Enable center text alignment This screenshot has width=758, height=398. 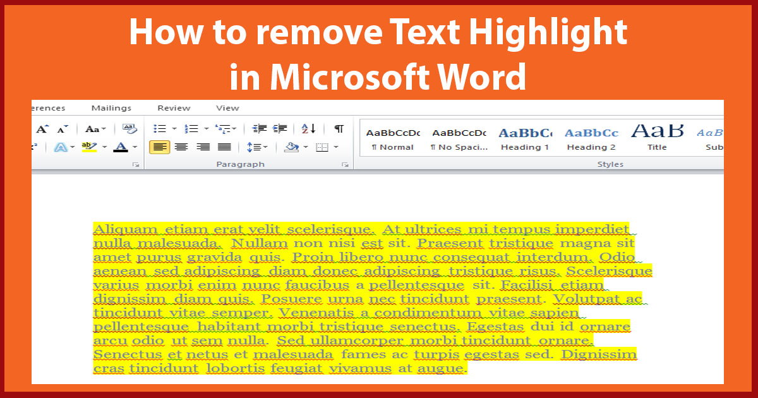pos(181,147)
